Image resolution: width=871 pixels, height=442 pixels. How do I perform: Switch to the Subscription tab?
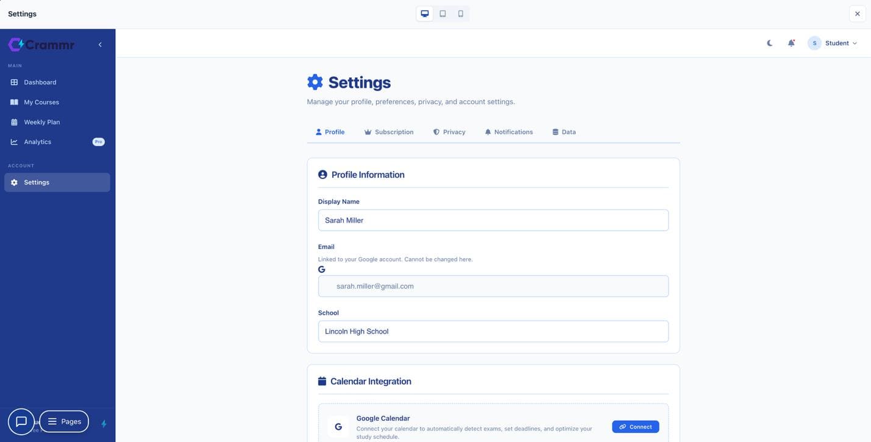coord(389,132)
